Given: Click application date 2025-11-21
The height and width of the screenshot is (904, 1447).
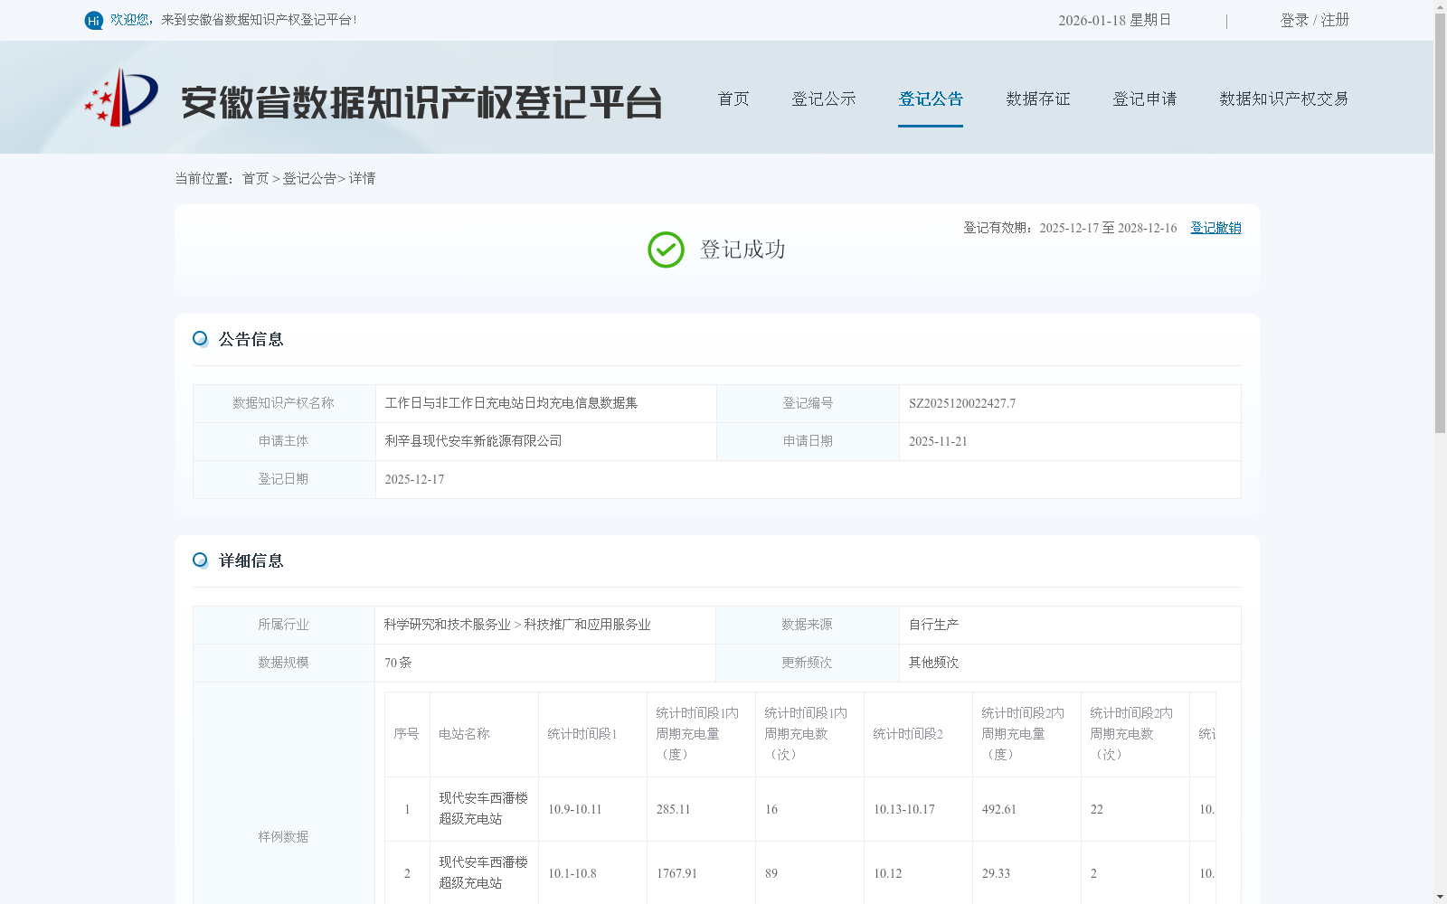Looking at the screenshot, I should pyautogui.click(x=938, y=441).
